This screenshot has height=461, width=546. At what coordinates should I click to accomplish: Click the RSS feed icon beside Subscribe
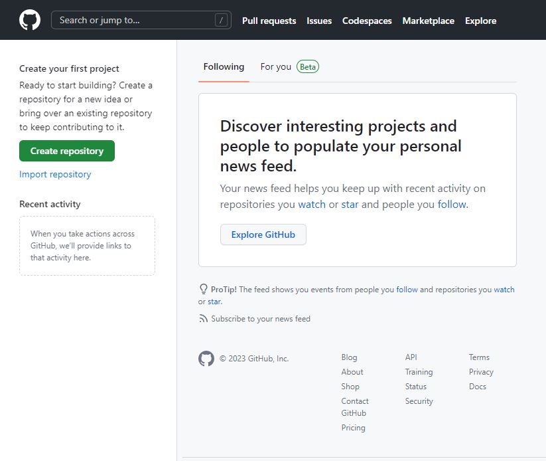[203, 318]
